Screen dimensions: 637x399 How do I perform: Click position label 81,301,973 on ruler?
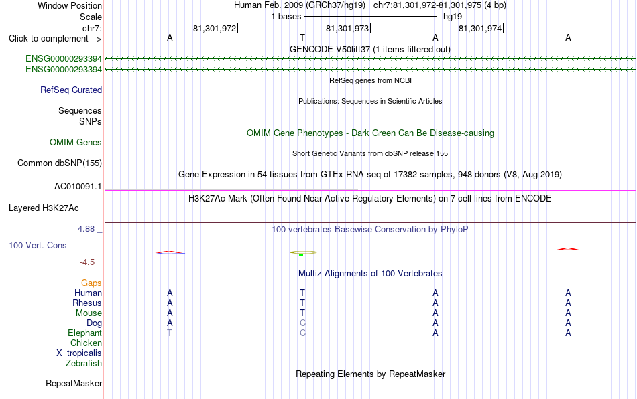347,28
